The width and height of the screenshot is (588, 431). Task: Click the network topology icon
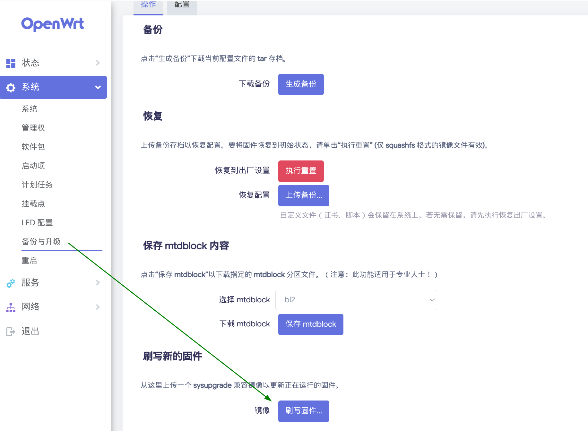[11, 307]
